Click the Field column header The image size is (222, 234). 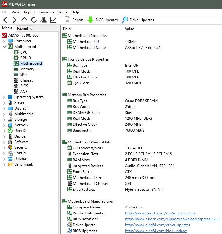pyautogui.click(x=92, y=29)
